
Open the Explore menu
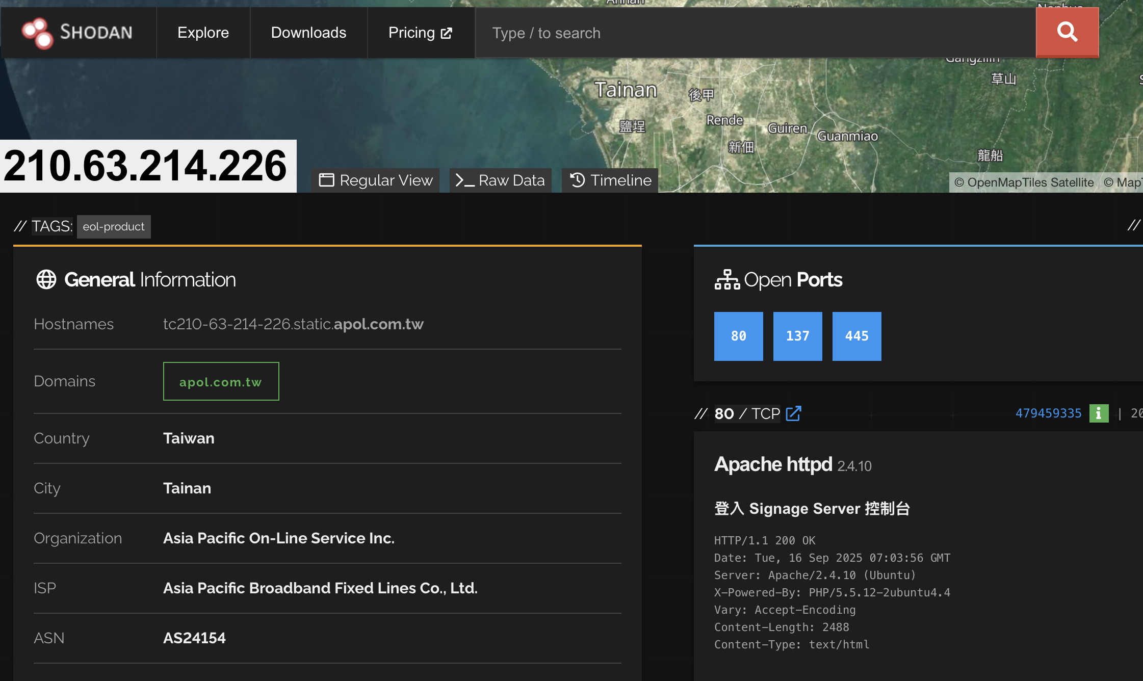pos(203,33)
